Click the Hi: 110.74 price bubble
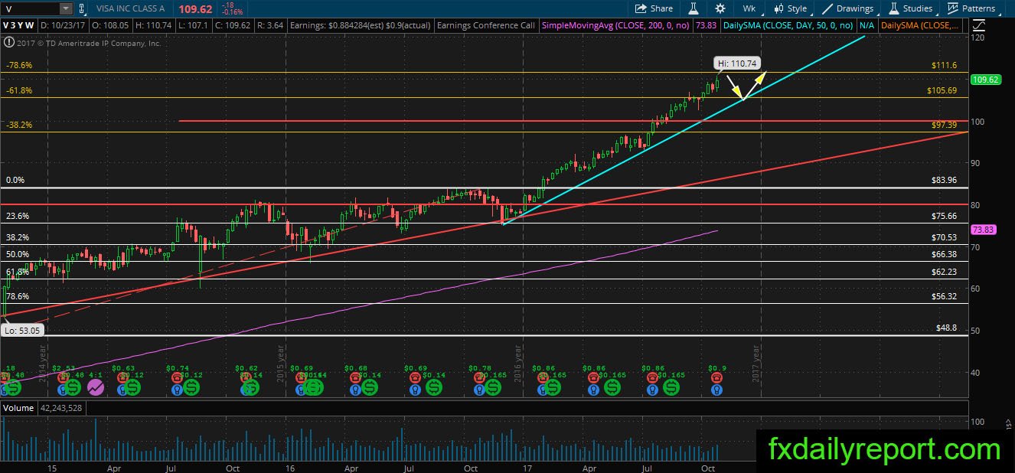Viewport: 1015px width, 473px height. tap(737, 64)
